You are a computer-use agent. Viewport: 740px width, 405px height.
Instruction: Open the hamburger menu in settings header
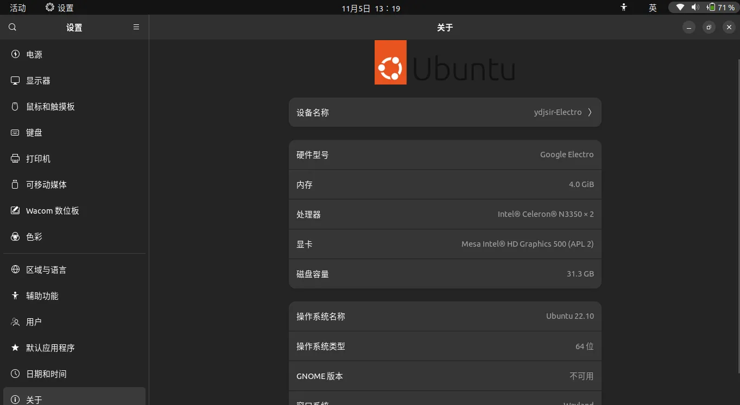[x=136, y=27]
